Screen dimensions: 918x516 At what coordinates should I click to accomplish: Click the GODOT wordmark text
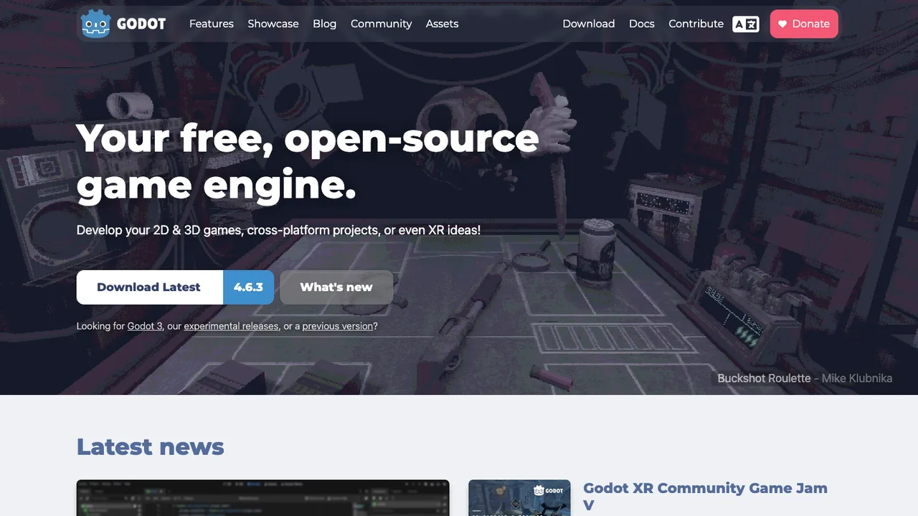tap(141, 24)
